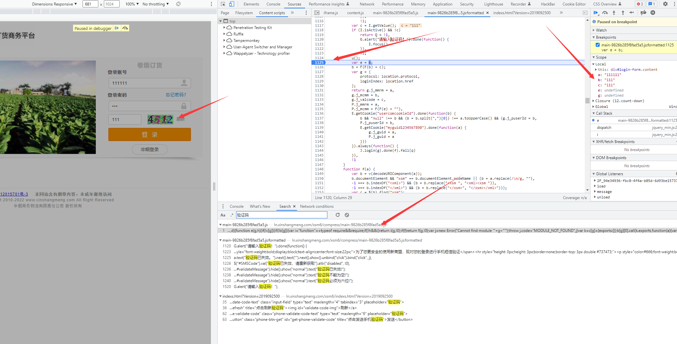Image resolution: width=677 pixels, height=344 pixels.
Task: Click the Step arrow icon
Action: pos(632,13)
